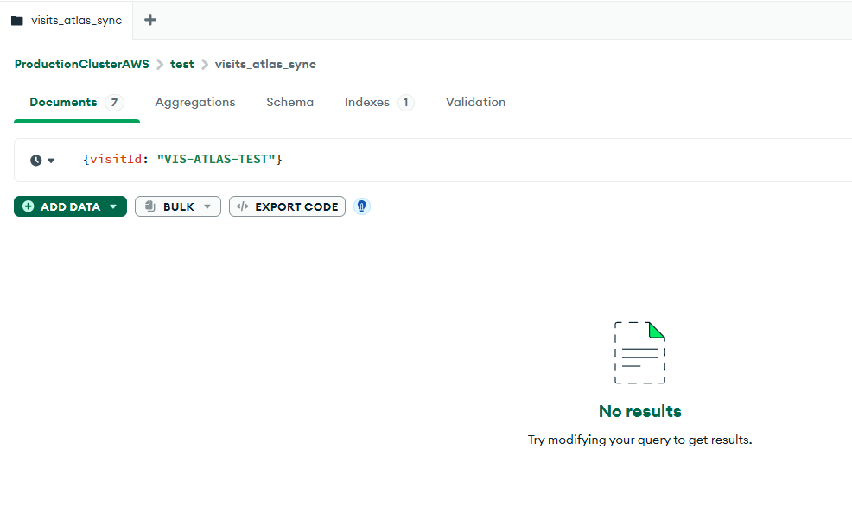852x506 pixels.
Task: Expand the ADD DATA dropdown arrow
Action: [x=113, y=206]
